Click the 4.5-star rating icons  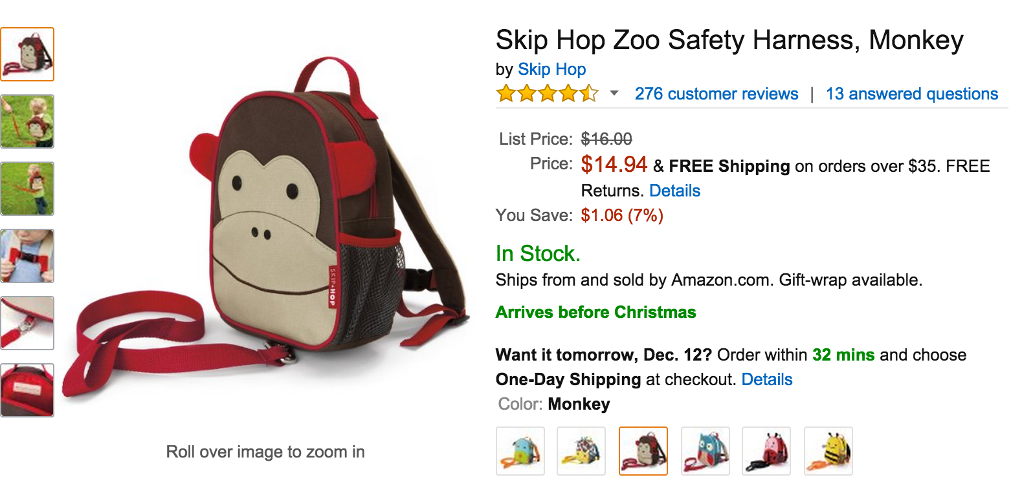[547, 94]
